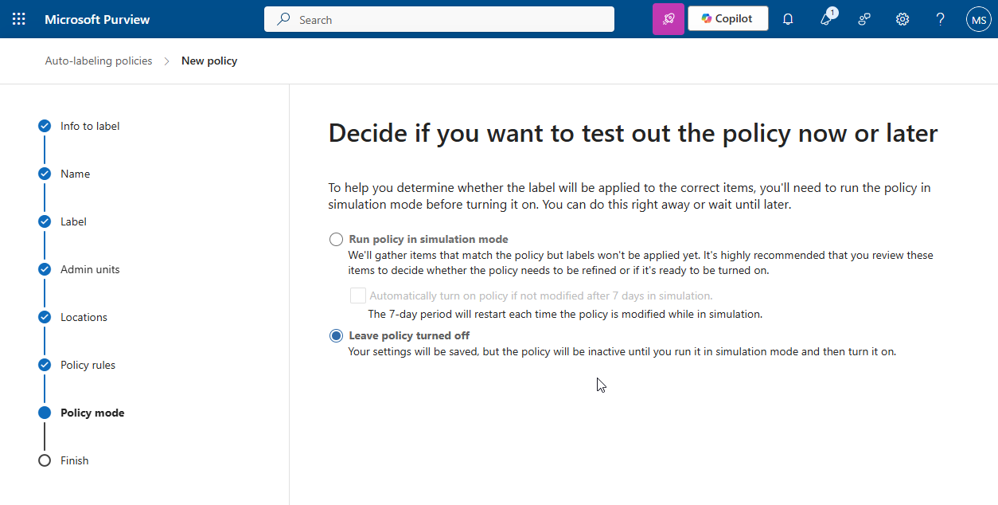Click the Policy rules completed checkmark
Image resolution: width=998 pixels, height=505 pixels.
pyautogui.click(x=44, y=365)
